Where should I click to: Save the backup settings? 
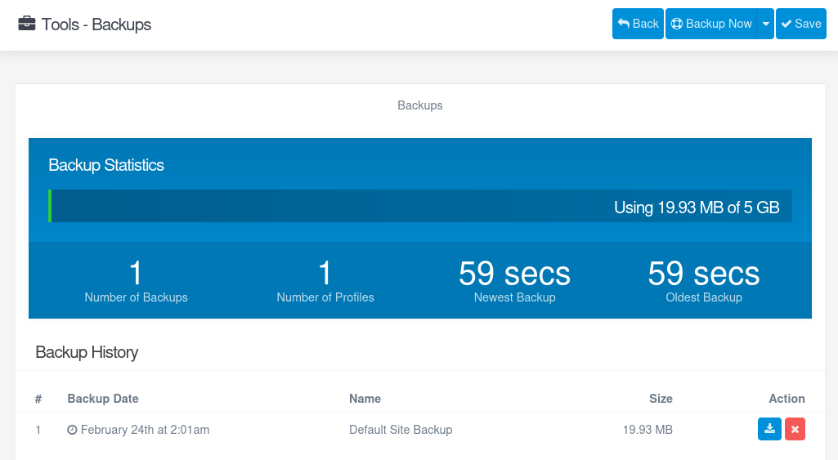tap(800, 24)
